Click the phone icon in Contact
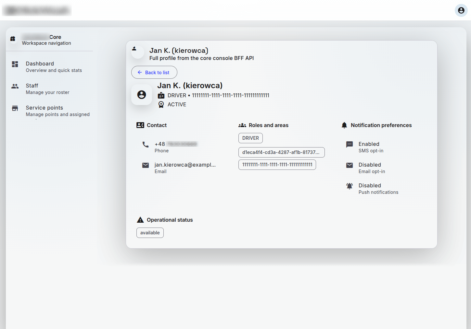This screenshot has width=471, height=329. pos(146,145)
